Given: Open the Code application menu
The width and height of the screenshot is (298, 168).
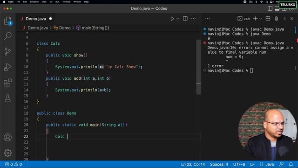Looking at the screenshot, I should pos(11,2).
